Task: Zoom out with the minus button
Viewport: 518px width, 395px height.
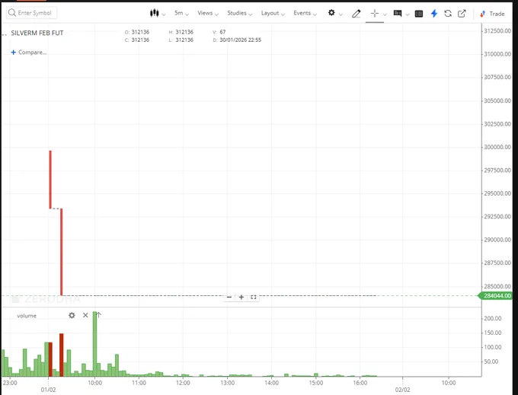Action: 229,297
